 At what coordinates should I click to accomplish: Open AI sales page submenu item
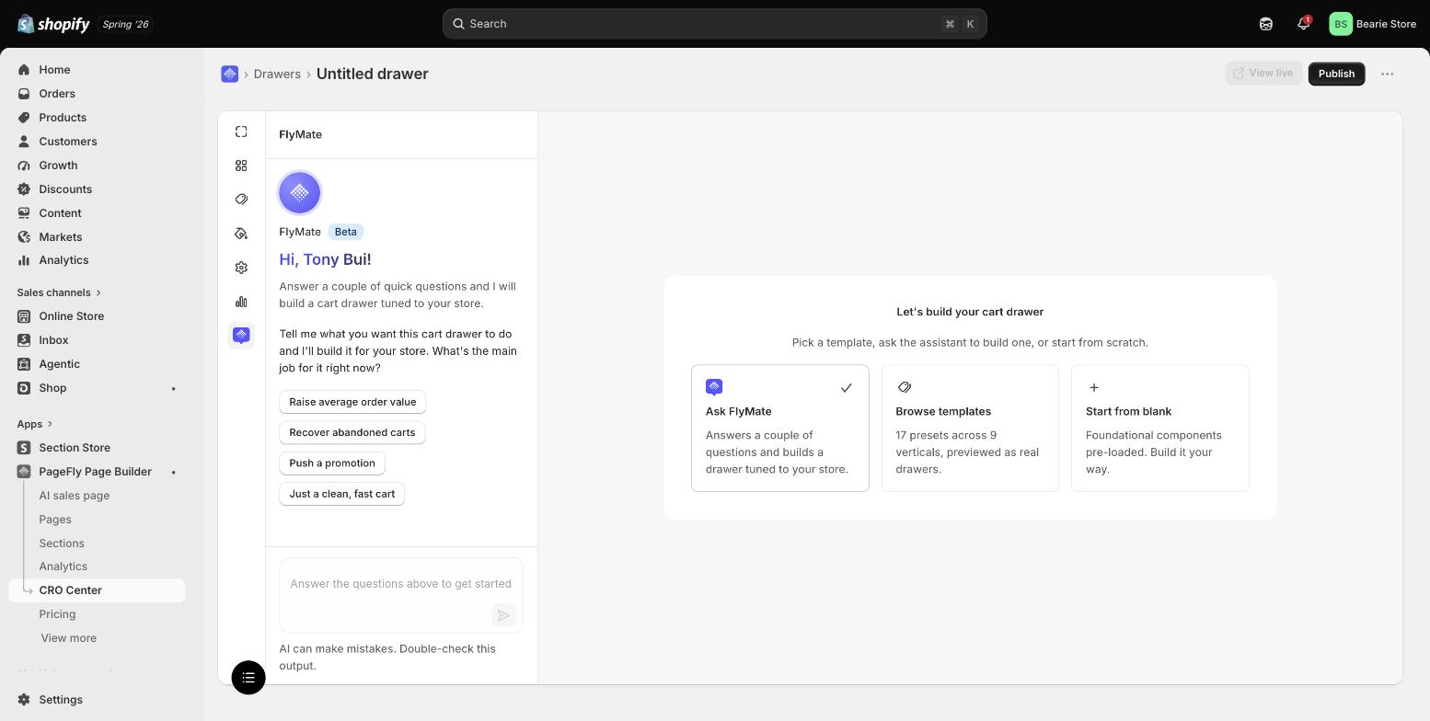click(x=74, y=496)
